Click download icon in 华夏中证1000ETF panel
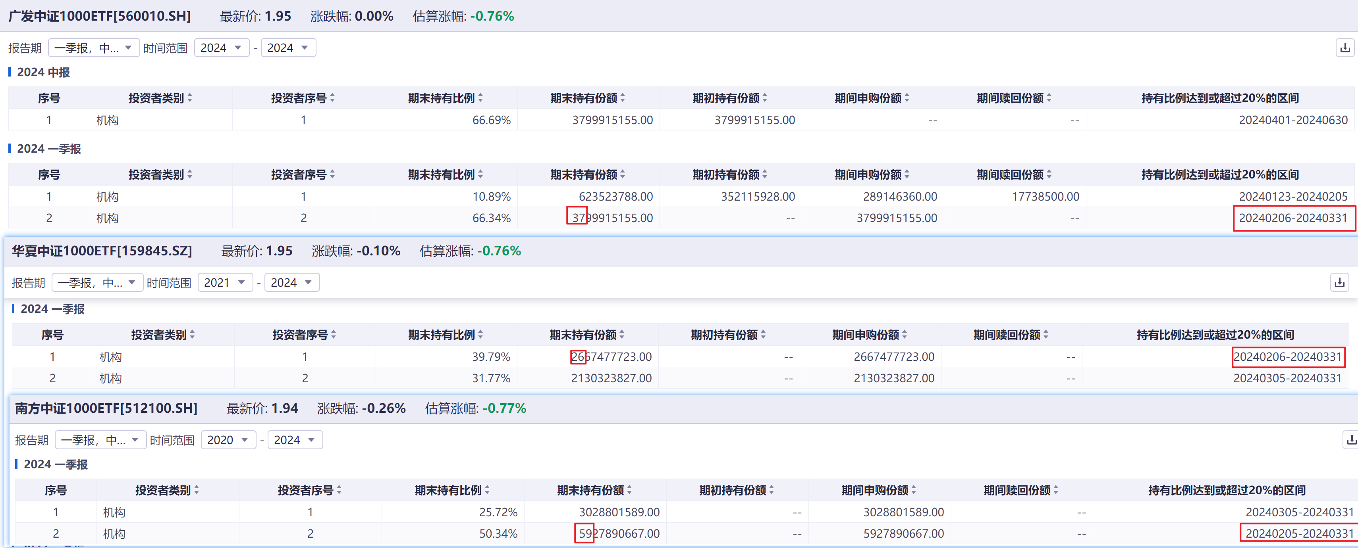Screen dimensions: 1358x548 click(1339, 283)
